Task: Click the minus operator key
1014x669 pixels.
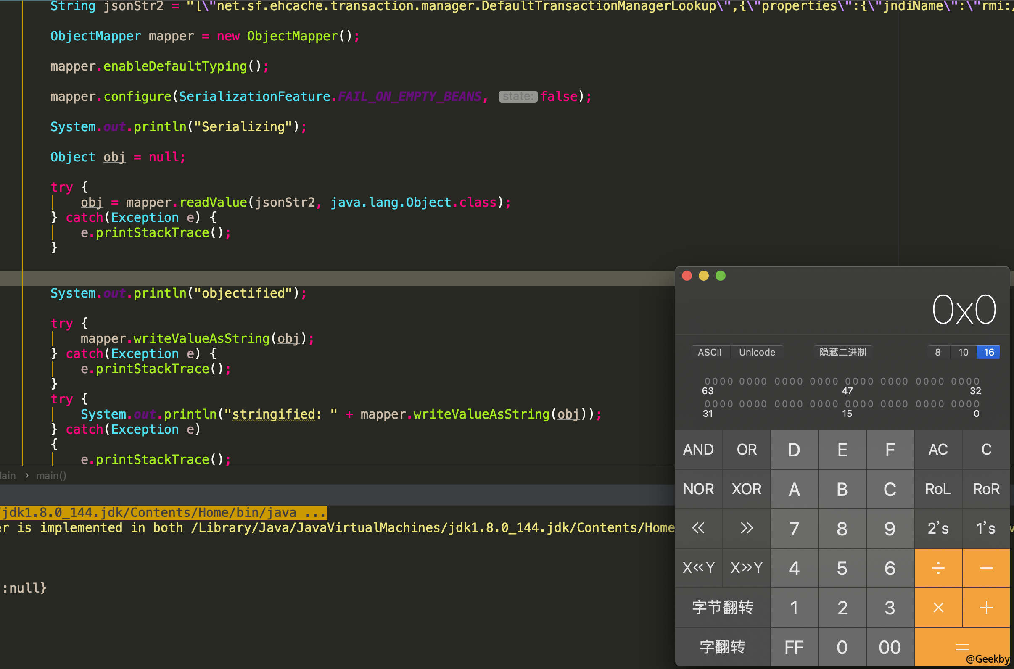Action: click(986, 568)
